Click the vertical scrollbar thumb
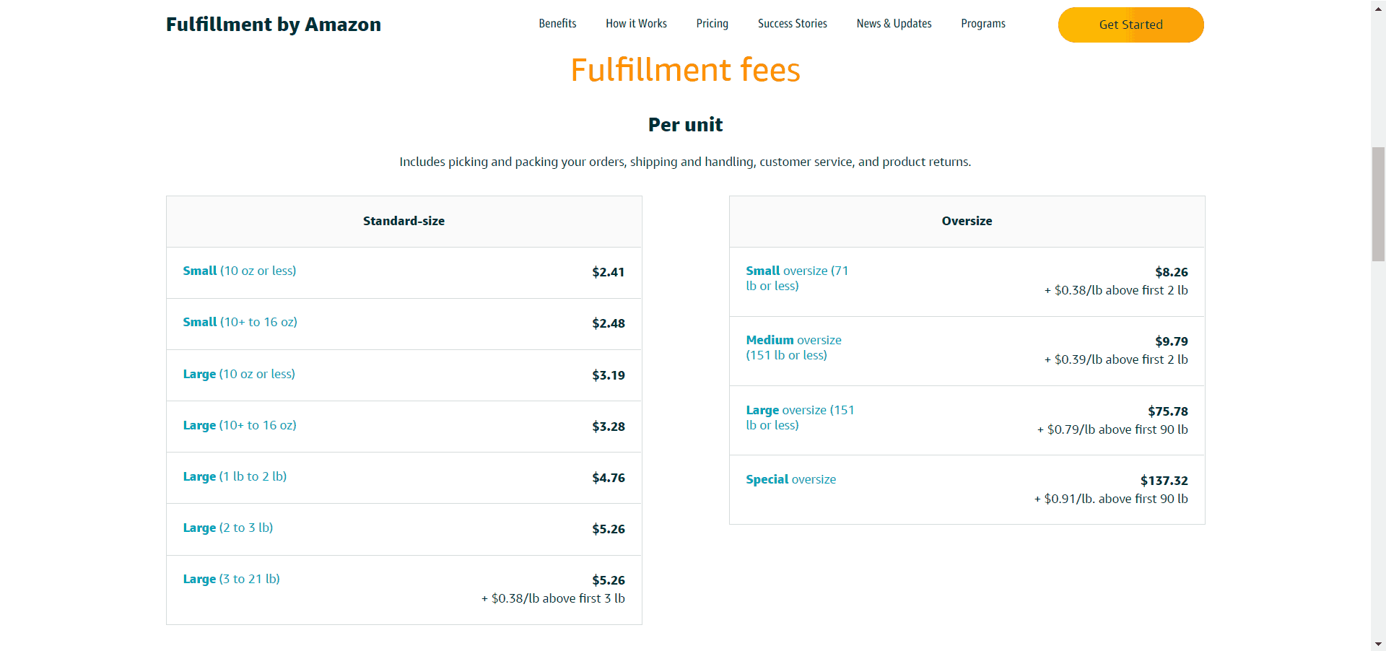The image size is (1386, 651). (1378, 204)
